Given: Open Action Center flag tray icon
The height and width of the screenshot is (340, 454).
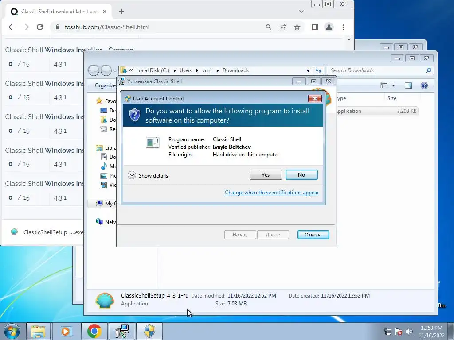Looking at the screenshot, I should 399,332.
